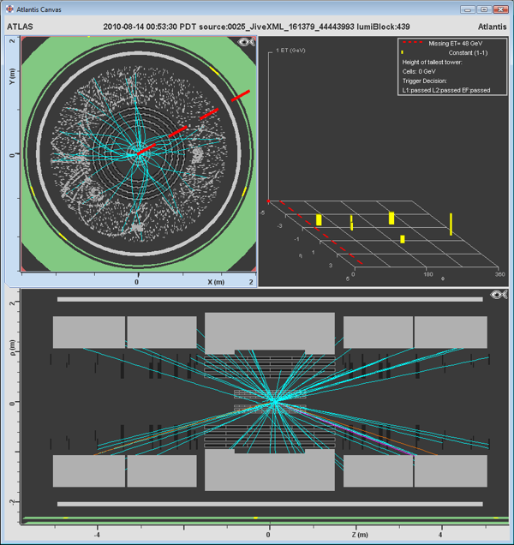Screen dimensions: 514x545
Task: Toggle the fisheye eye icon in X-Y view
Action: [x=247, y=41]
